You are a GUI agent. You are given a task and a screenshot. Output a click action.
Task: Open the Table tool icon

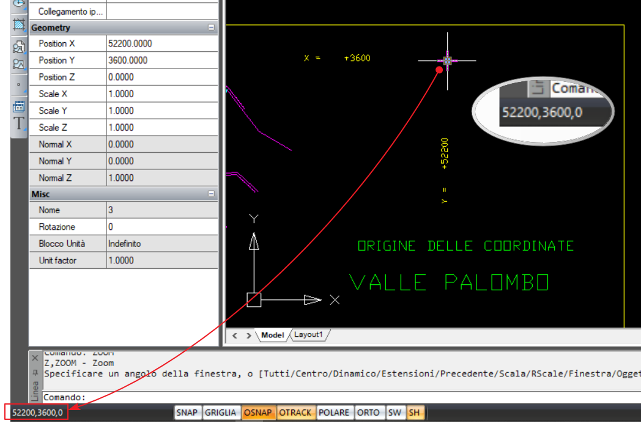point(18,105)
